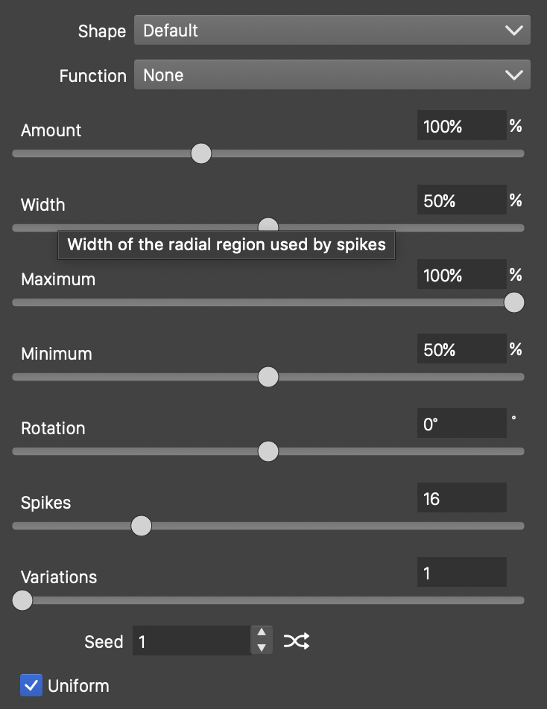The image size is (547, 709).
Task: Edit the Spikes count input field
Action: [x=461, y=498]
